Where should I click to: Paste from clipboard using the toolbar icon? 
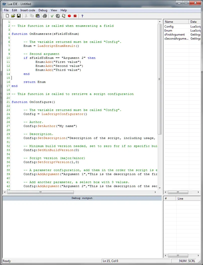pos(38,16)
